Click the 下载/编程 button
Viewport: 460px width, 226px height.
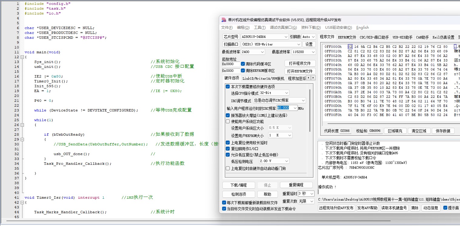(238, 185)
